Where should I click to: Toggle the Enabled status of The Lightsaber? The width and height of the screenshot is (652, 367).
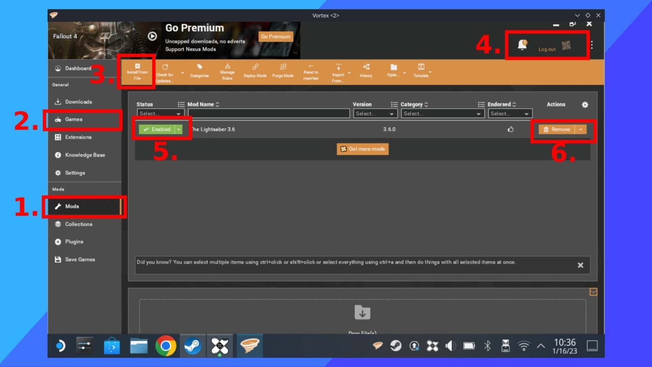point(157,130)
